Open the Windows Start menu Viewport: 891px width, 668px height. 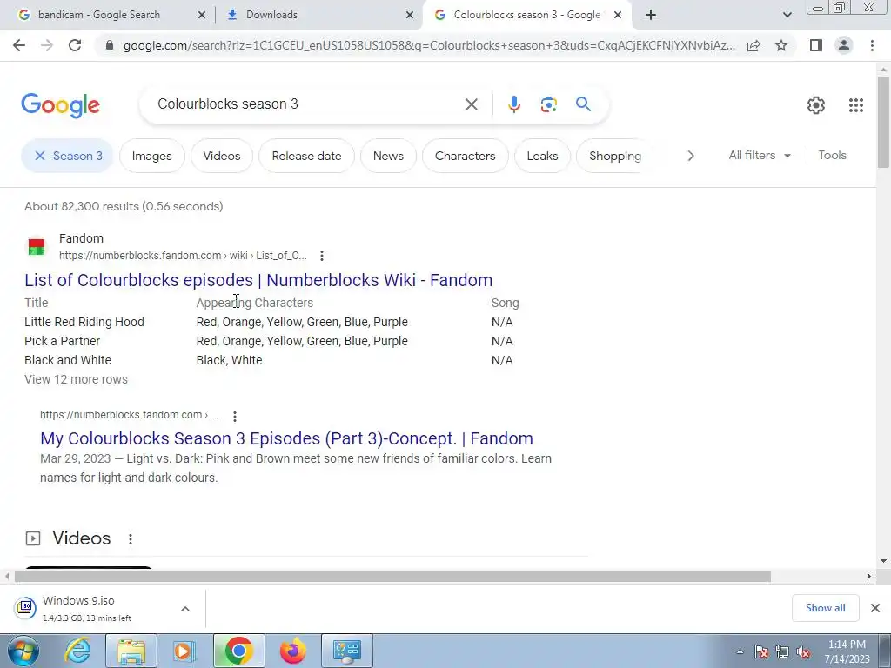(x=23, y=651)
